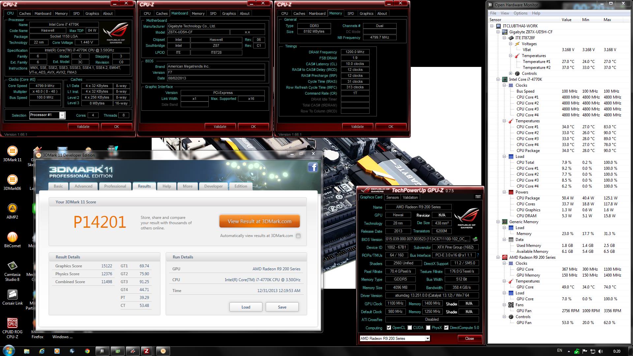Screen dimensions: 633x356
Task: Click the Save button in Run Details
Action: [x=282, y=307]
